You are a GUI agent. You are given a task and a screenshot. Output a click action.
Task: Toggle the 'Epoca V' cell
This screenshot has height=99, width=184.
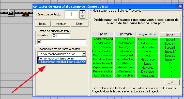click(170, 56)
